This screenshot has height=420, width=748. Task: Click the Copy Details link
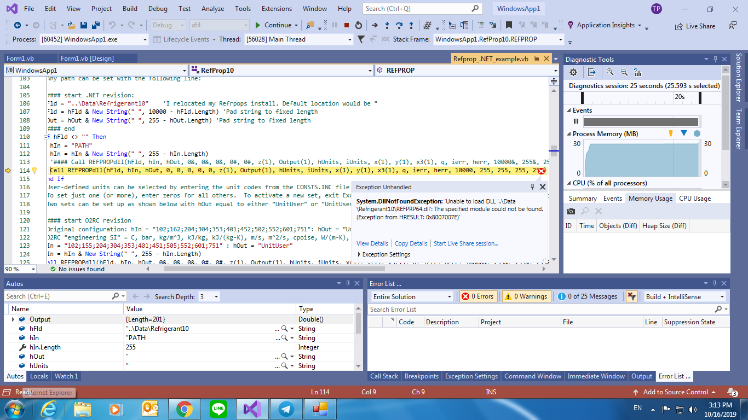click(x=411, y=243)
